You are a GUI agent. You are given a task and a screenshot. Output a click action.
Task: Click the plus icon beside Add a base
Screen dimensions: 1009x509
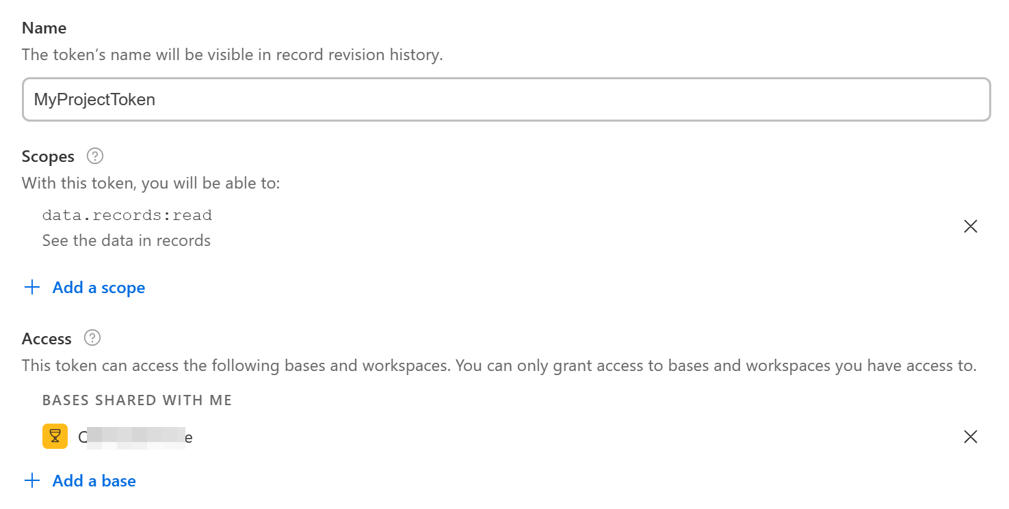pyautogui.click(x=32, y=481)
